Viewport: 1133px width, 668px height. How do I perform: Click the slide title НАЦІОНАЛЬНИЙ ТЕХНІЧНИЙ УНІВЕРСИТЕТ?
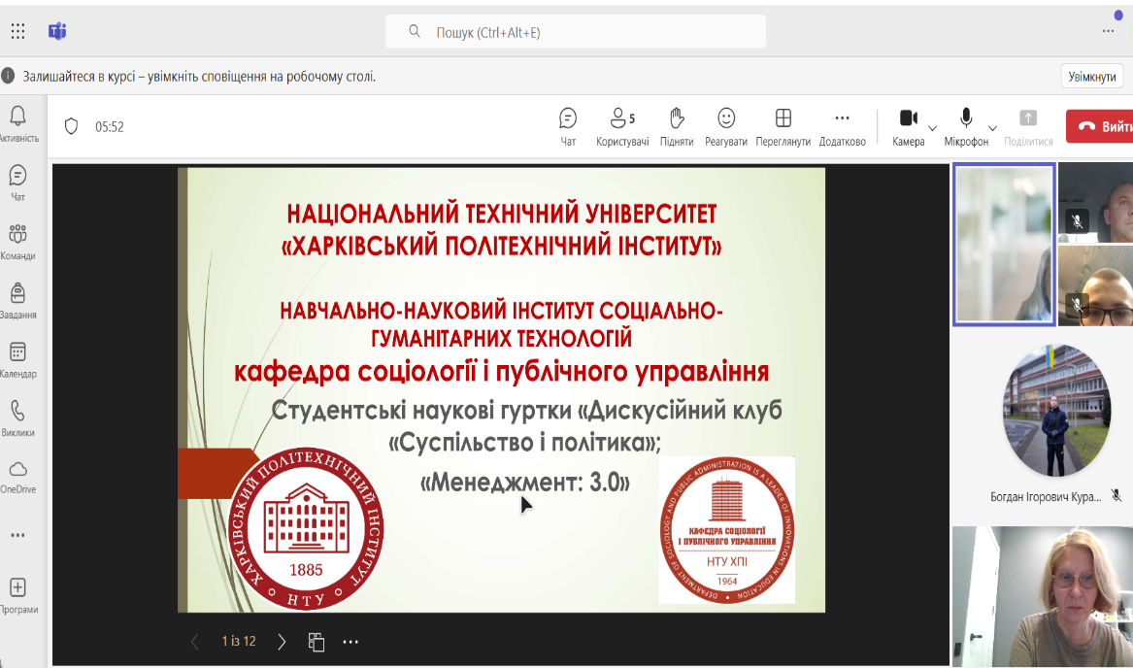tap(502, 214)
